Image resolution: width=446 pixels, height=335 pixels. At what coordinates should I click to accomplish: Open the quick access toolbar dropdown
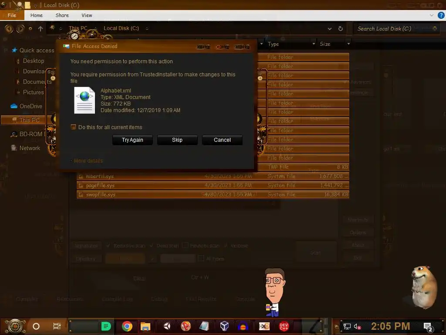click(35, 5)
